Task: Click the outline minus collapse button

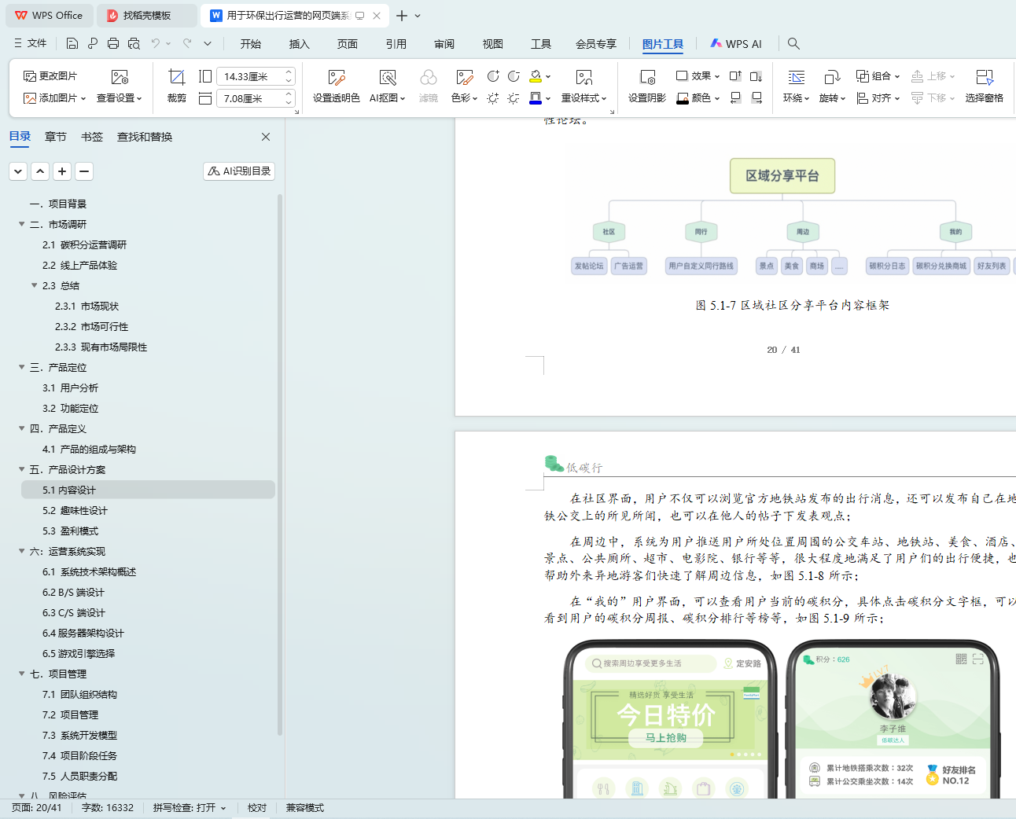Action: click(x=84, y=171)
